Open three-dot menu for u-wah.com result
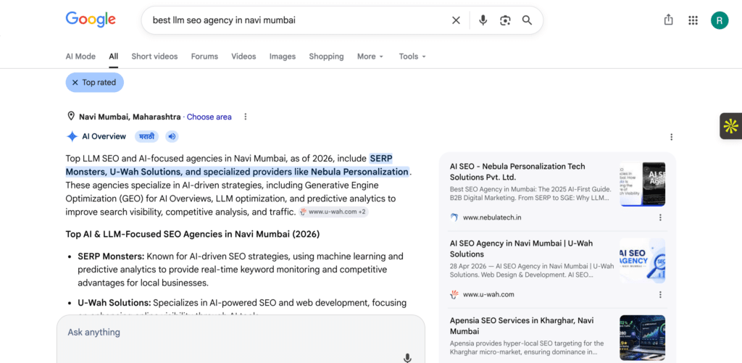Viewport: 742px width, 363px height. pos(660,294)
